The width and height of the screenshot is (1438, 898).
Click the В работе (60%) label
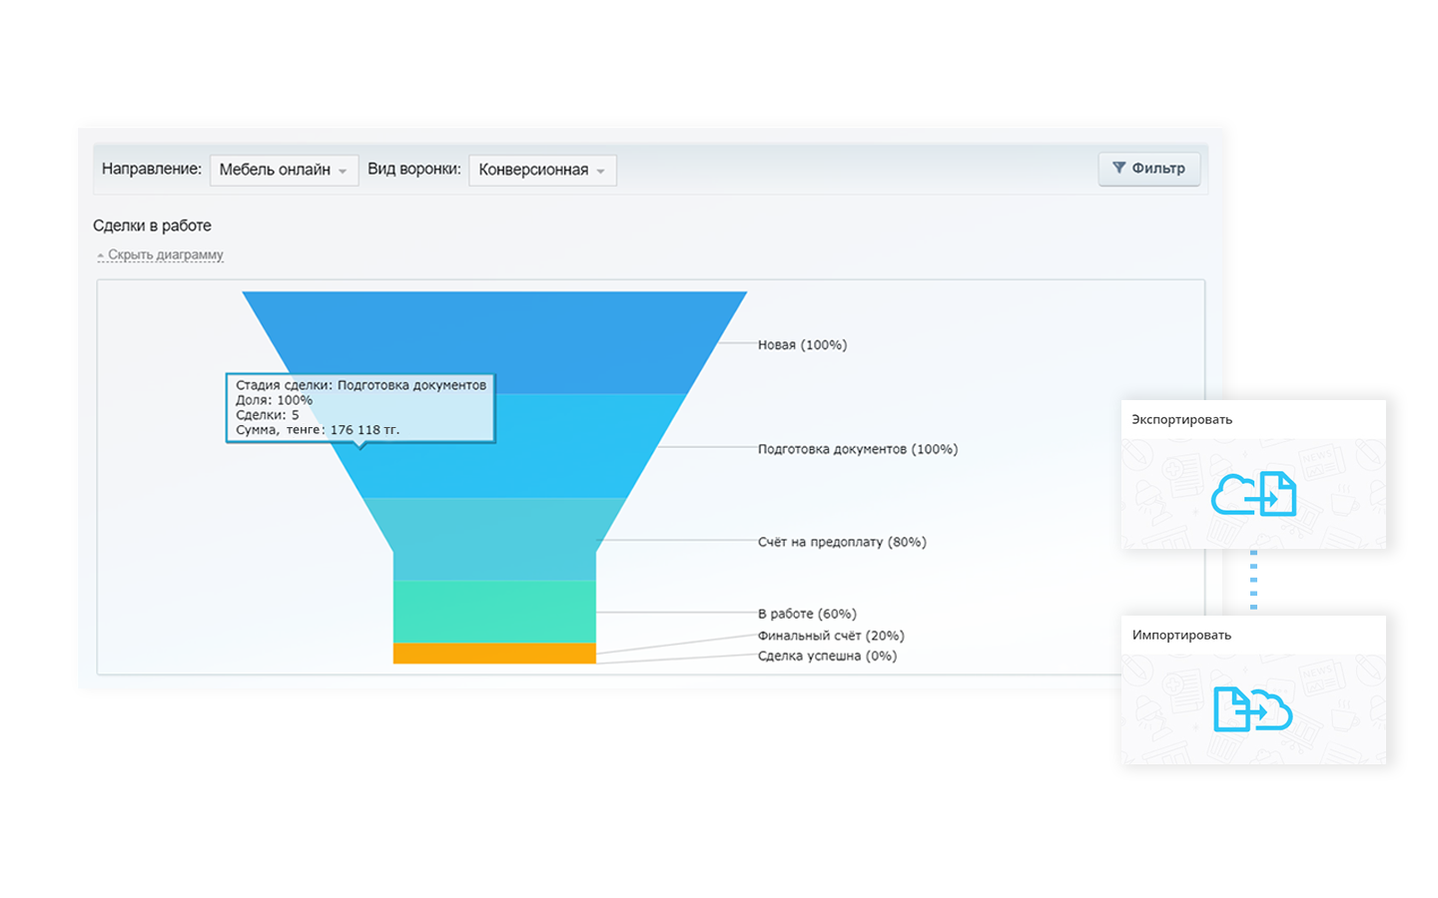807,615
